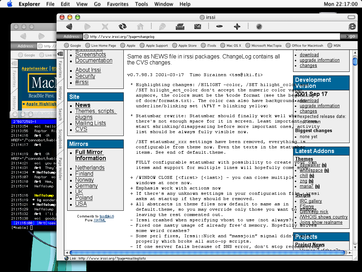This screenshot has width=362, height=272.
Task: Click the address field with the irssi.org URL
Action: tap(211, 36)
